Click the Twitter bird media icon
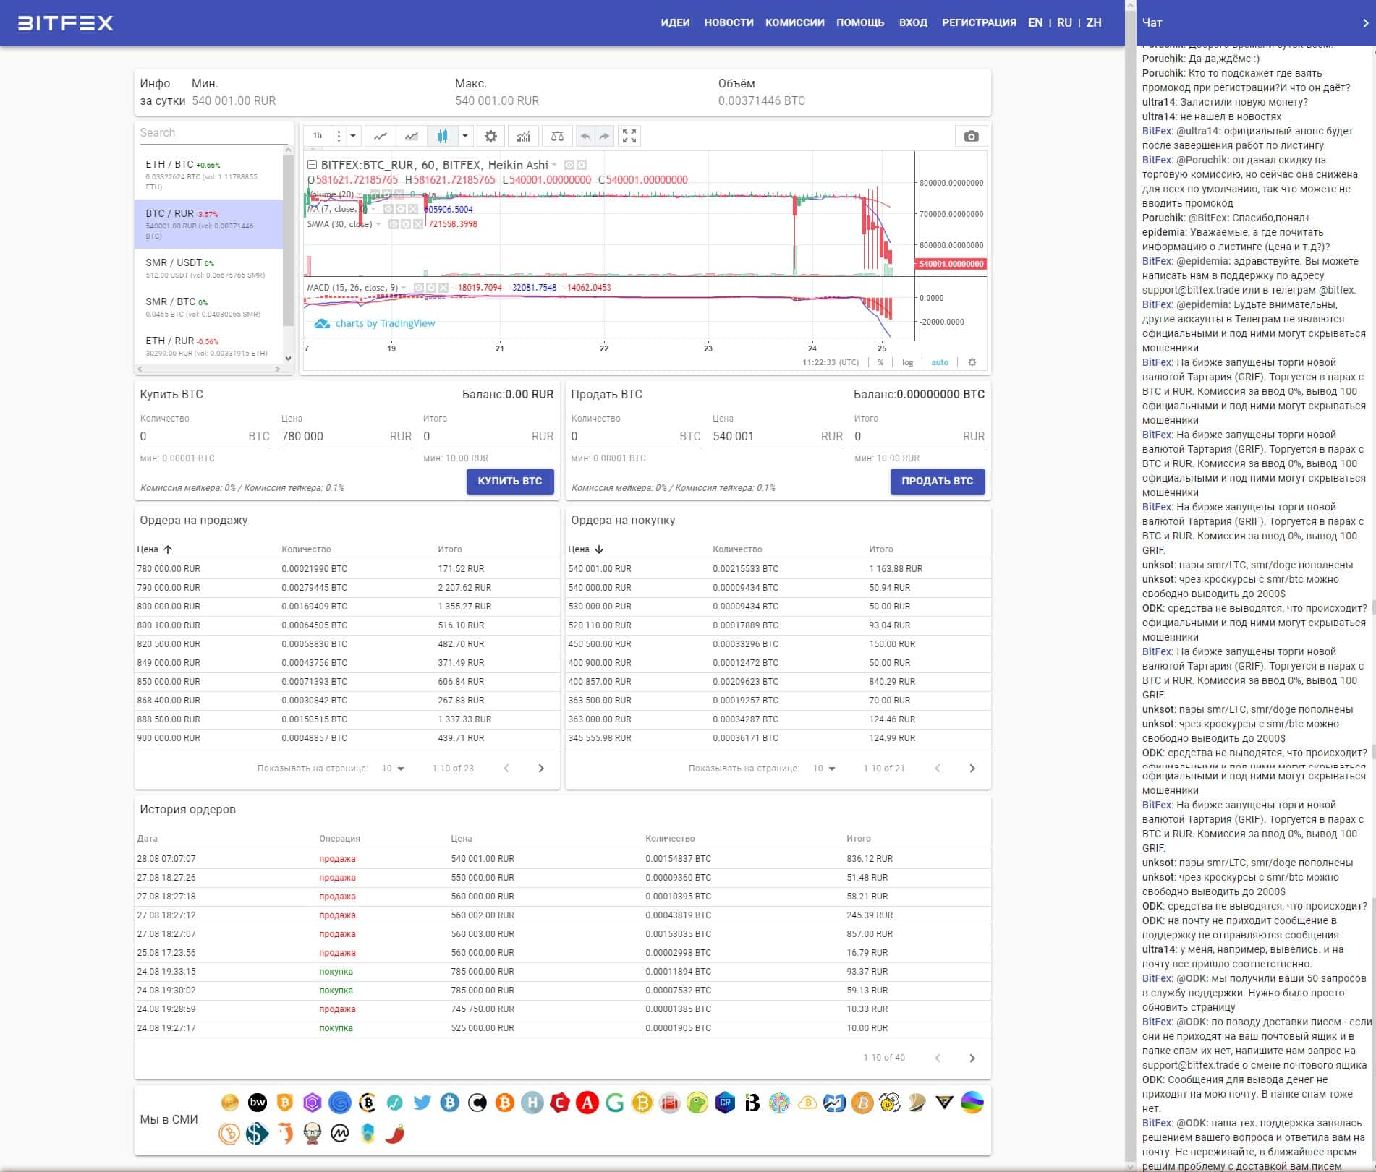Screen dimensions: 1376x1172 422,1103
